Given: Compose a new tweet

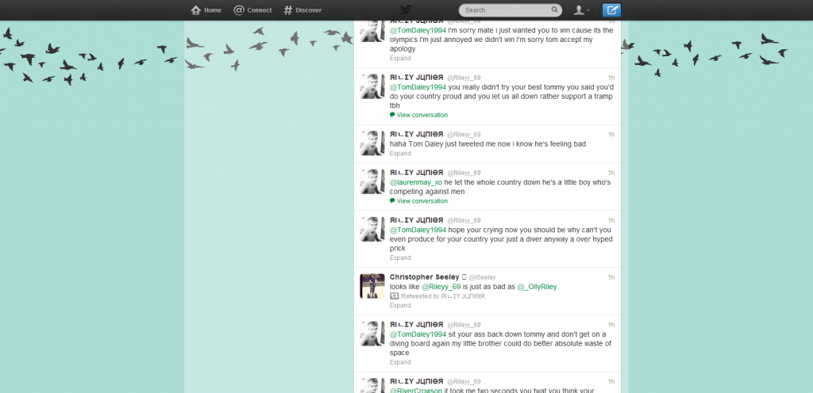Looking at the screenshot, I should point(611,10).
